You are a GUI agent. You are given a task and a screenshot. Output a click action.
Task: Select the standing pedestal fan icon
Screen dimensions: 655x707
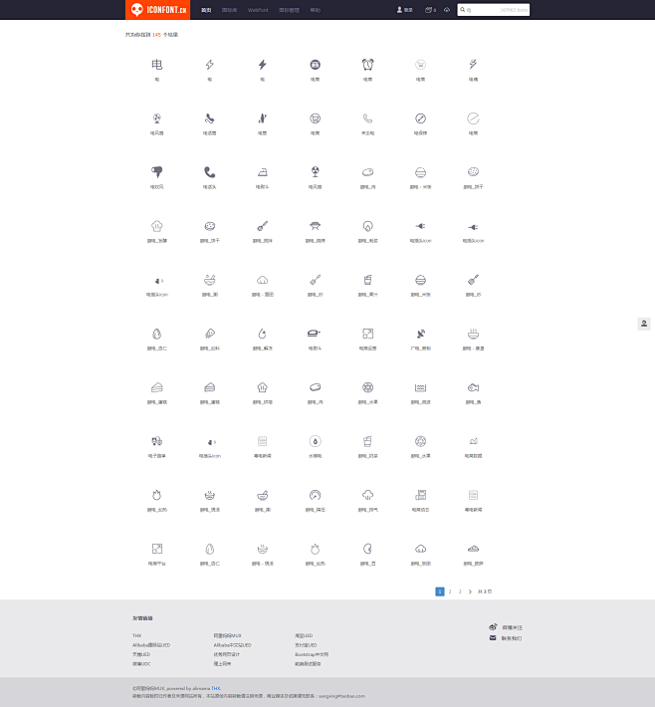[316, 172]
